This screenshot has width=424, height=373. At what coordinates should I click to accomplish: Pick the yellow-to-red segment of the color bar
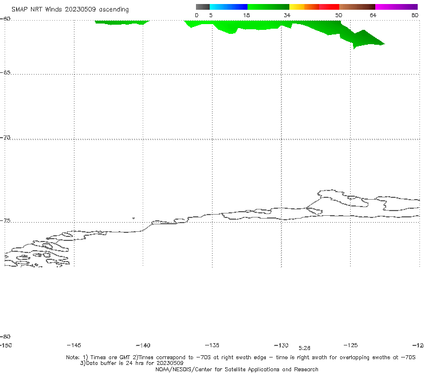(314, 7)
